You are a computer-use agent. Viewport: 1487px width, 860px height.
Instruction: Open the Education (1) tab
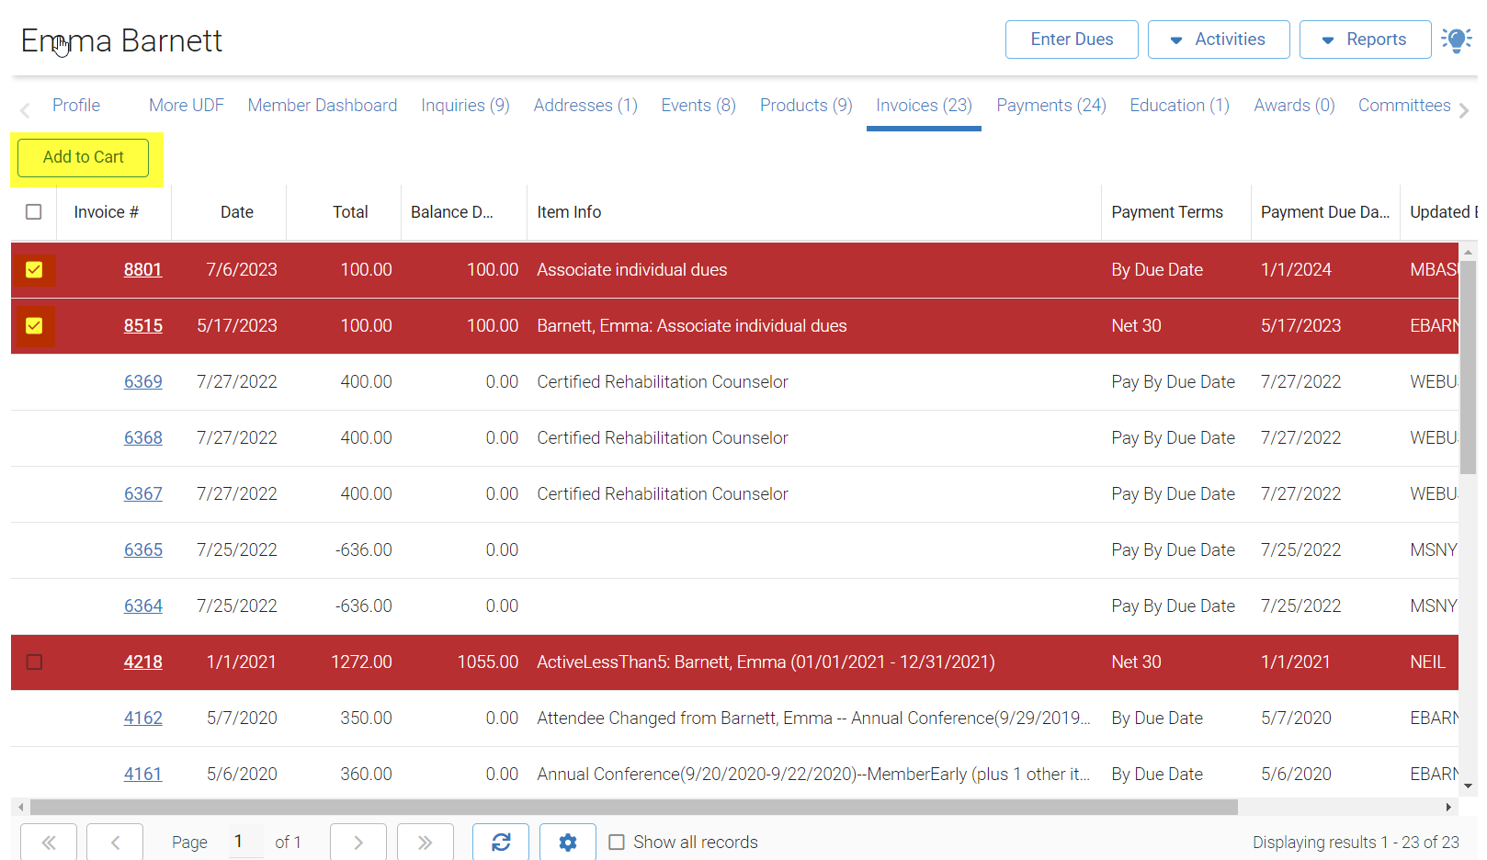1180,106
